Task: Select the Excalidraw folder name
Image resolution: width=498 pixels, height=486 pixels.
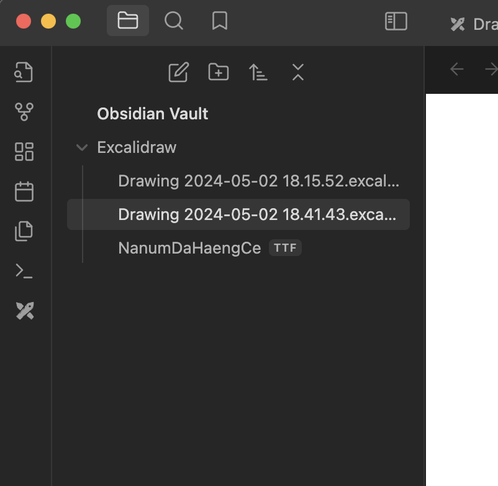Action: coord(137,147)
